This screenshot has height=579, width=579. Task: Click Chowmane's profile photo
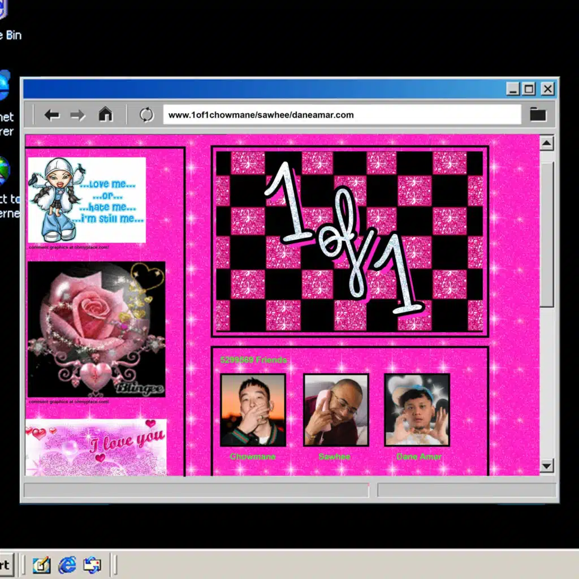(252, 409)
